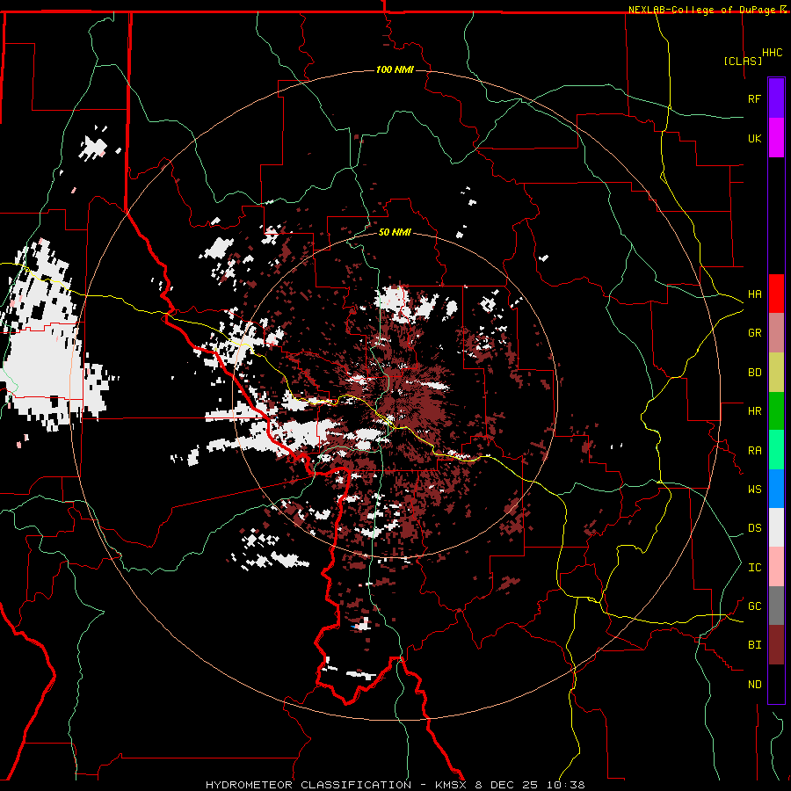Click the BD legend label
The height and width of the screenshot is (791, 791).
[754, 373]
